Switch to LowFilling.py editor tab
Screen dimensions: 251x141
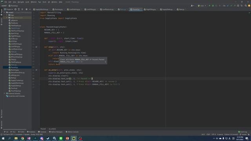(91, 9)
